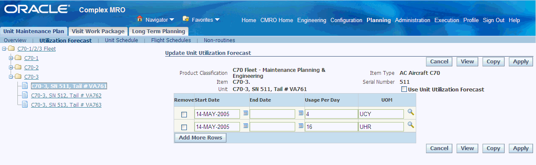The width and height of the screenshot is (536, 165).
Task: Enable Use Unit Utilization Forecast checkbox
Action: pos(404,90)
